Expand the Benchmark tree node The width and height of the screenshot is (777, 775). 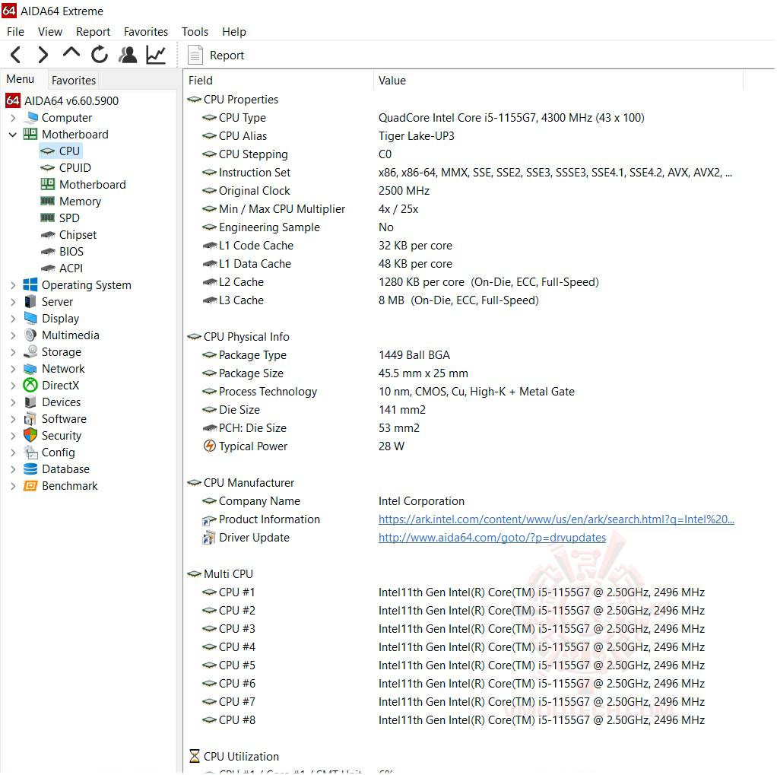click(x=13, y=486)
